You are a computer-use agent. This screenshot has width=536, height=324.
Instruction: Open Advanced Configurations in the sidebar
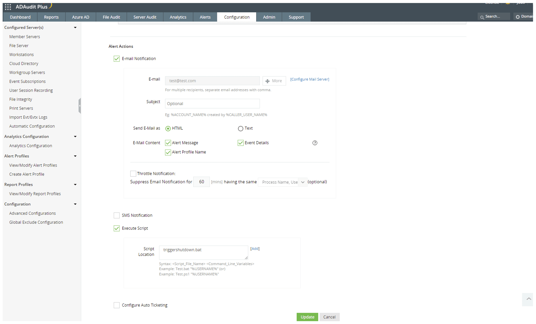32,213
